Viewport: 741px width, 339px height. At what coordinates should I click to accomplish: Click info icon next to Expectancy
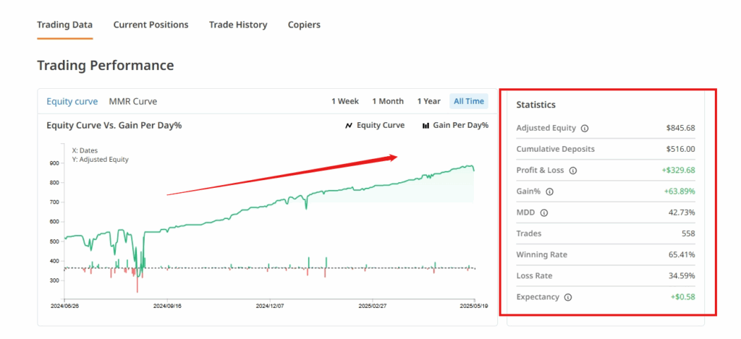567,297
